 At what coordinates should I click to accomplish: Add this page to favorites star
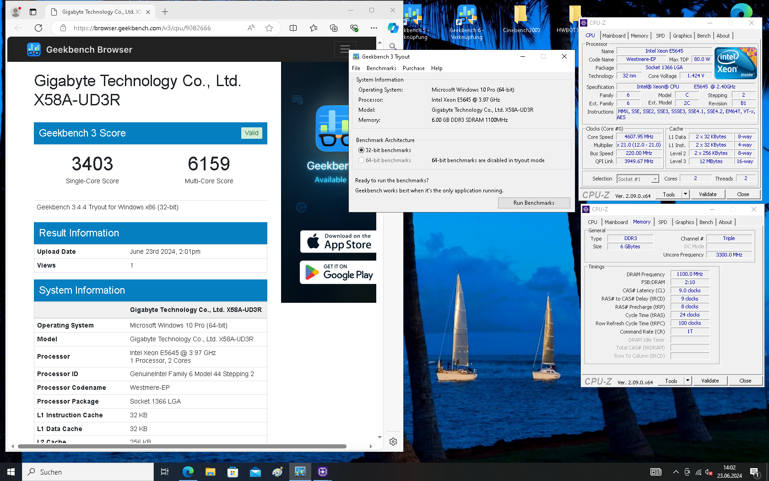point(269,28)
